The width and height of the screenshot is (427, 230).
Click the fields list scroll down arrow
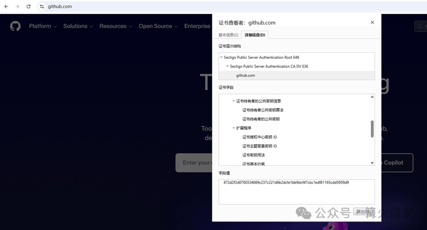pos(372,163)
